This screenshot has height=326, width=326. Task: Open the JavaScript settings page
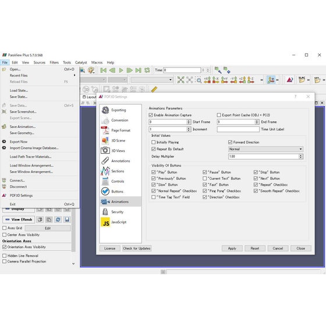tap(121, 222)
